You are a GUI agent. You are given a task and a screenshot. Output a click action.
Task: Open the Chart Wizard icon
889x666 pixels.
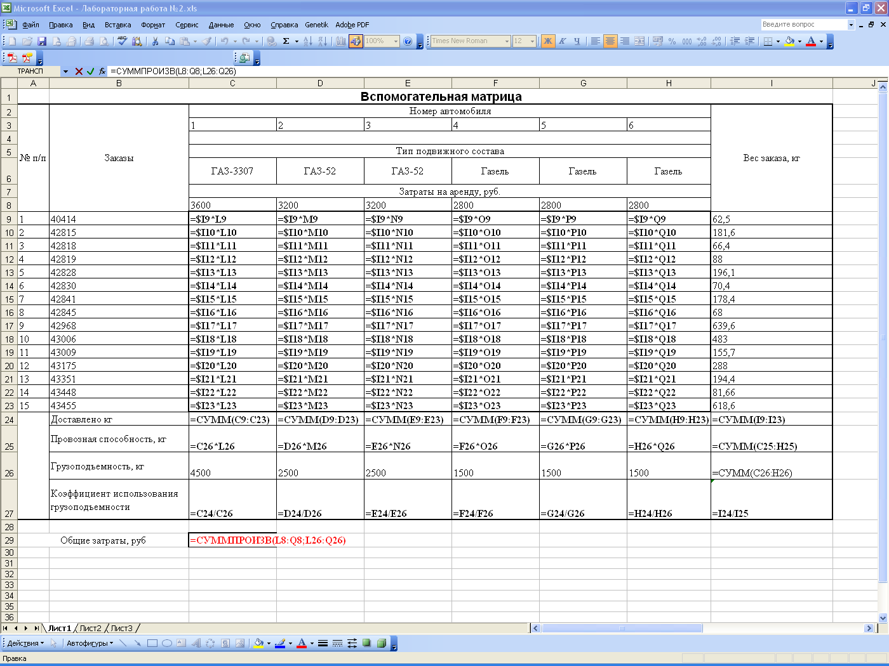[x=341, y=41]
